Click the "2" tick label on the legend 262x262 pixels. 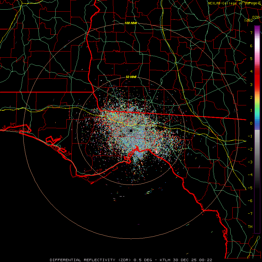point(251,98)
